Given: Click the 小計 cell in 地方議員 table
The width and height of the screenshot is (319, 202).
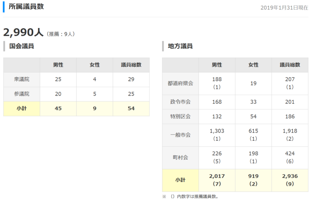Looking at the screenshot, I should (180, 180).
